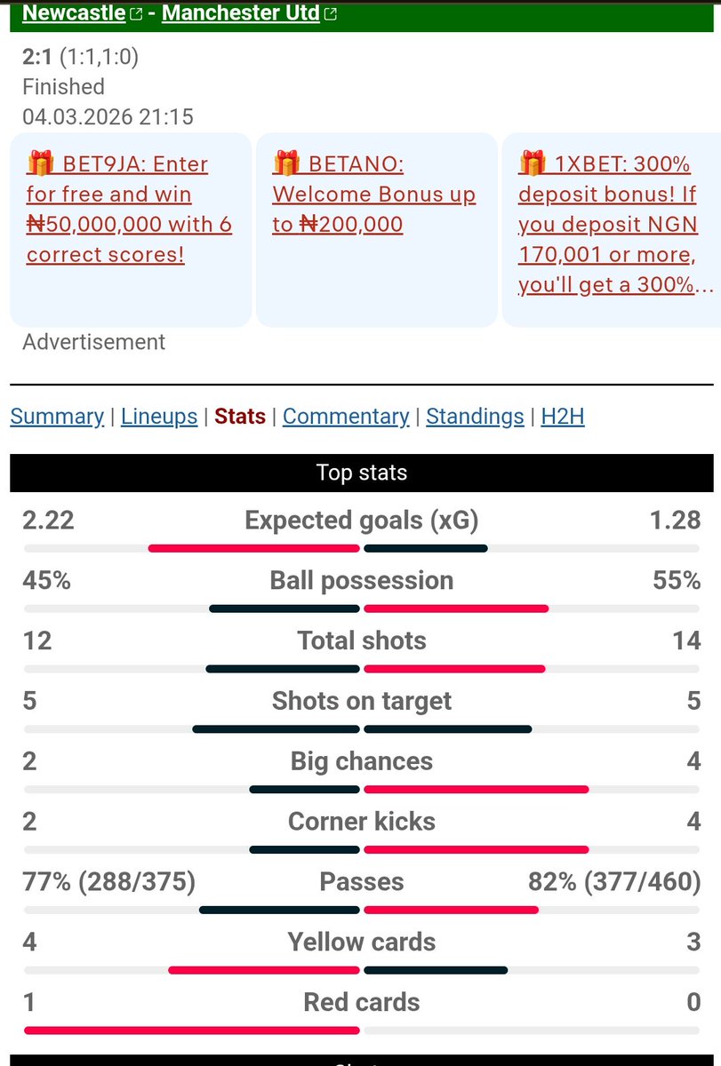Click the Top stats section header
This screenshot has width=721, height=1066.
coord(361,473)
